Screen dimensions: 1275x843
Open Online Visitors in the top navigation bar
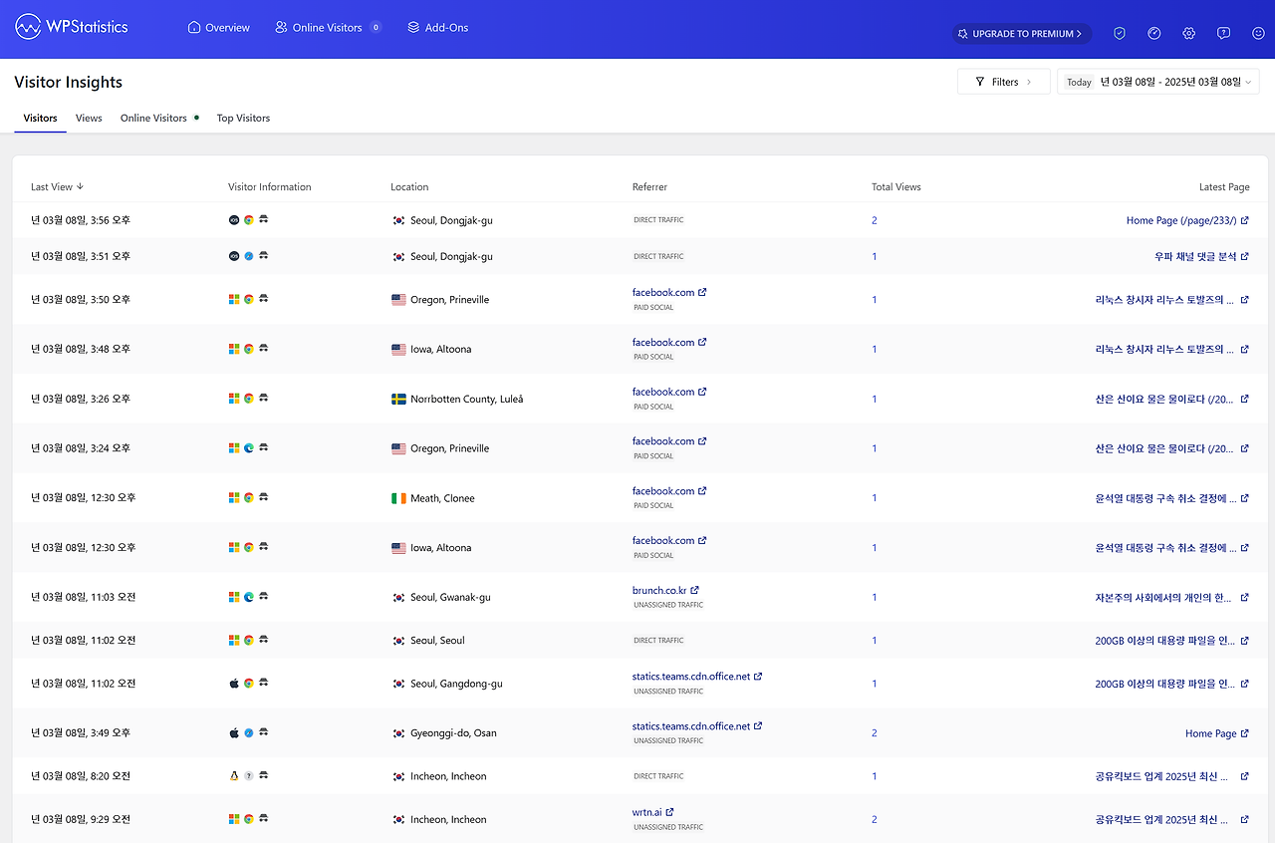pos(328,28)
